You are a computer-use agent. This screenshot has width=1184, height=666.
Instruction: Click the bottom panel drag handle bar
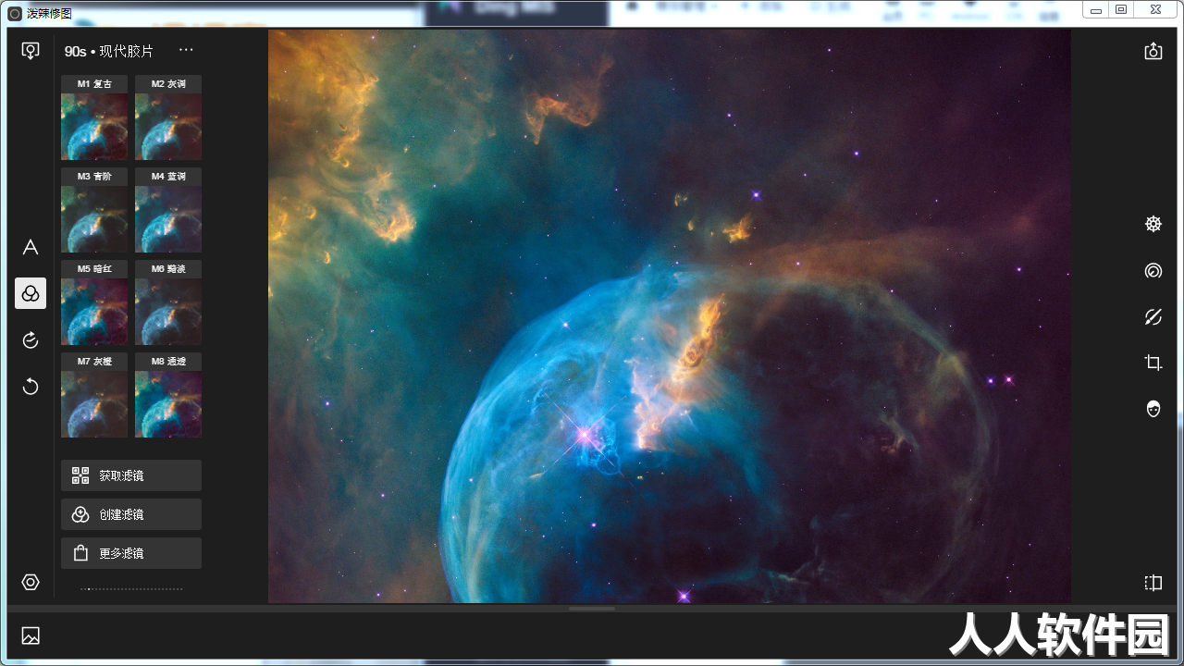pos(592,609)
